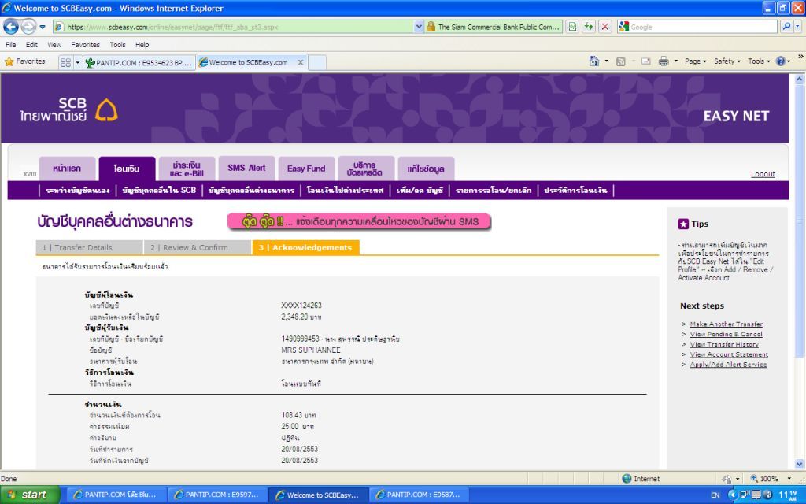Click the Favorites star button
Viewport: 806px width, 504px height.
point(24,61)
